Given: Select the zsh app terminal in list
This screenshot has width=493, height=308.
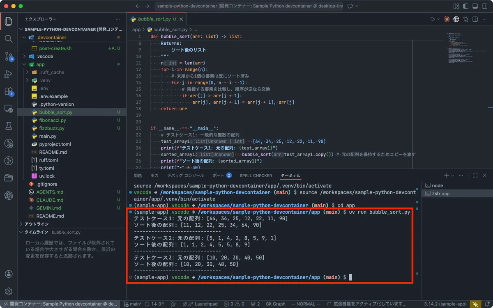Looking at the screenshot, I should click(x=457, y=194).
